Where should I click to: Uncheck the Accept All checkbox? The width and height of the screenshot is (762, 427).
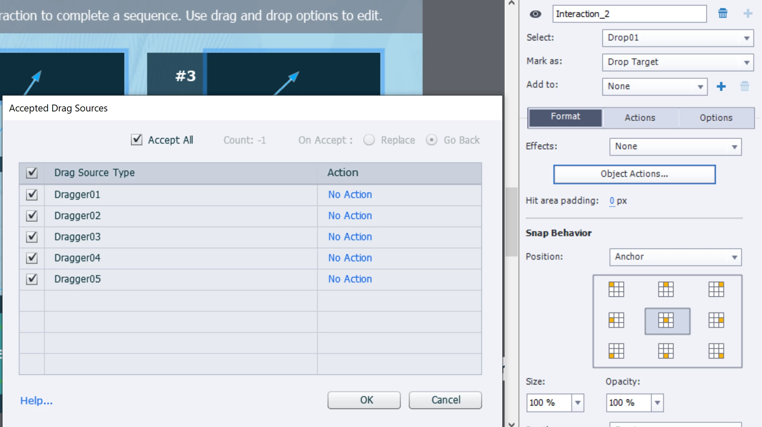137,140
